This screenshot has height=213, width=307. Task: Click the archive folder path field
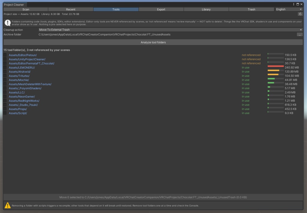(167, 35)
